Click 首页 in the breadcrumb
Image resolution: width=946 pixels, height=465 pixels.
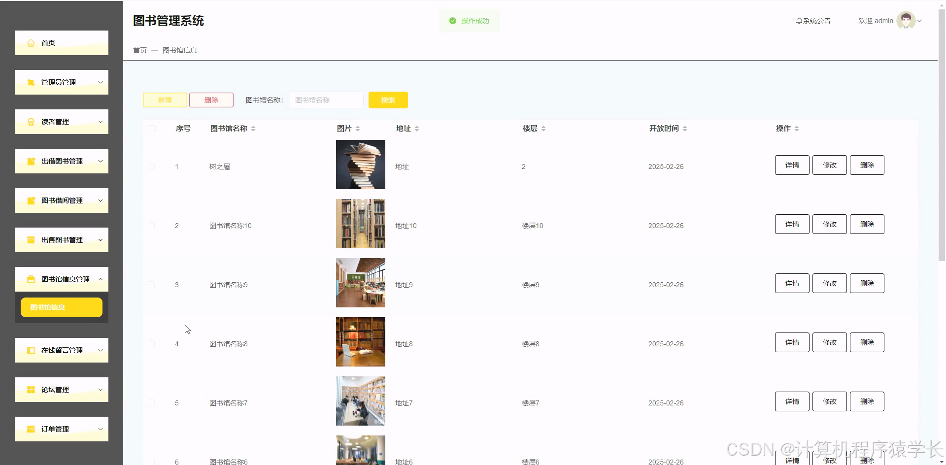[x=139, y=50]
